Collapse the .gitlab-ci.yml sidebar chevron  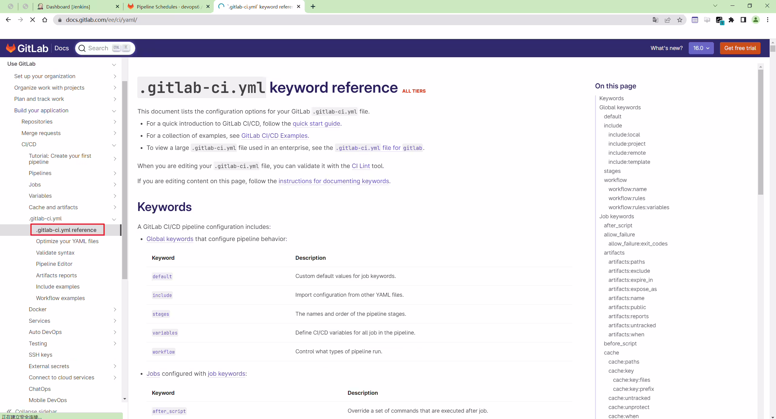pos(114,219)
